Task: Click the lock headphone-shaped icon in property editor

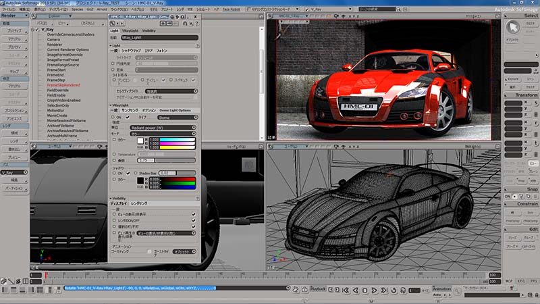Action: tap(185, 24)
